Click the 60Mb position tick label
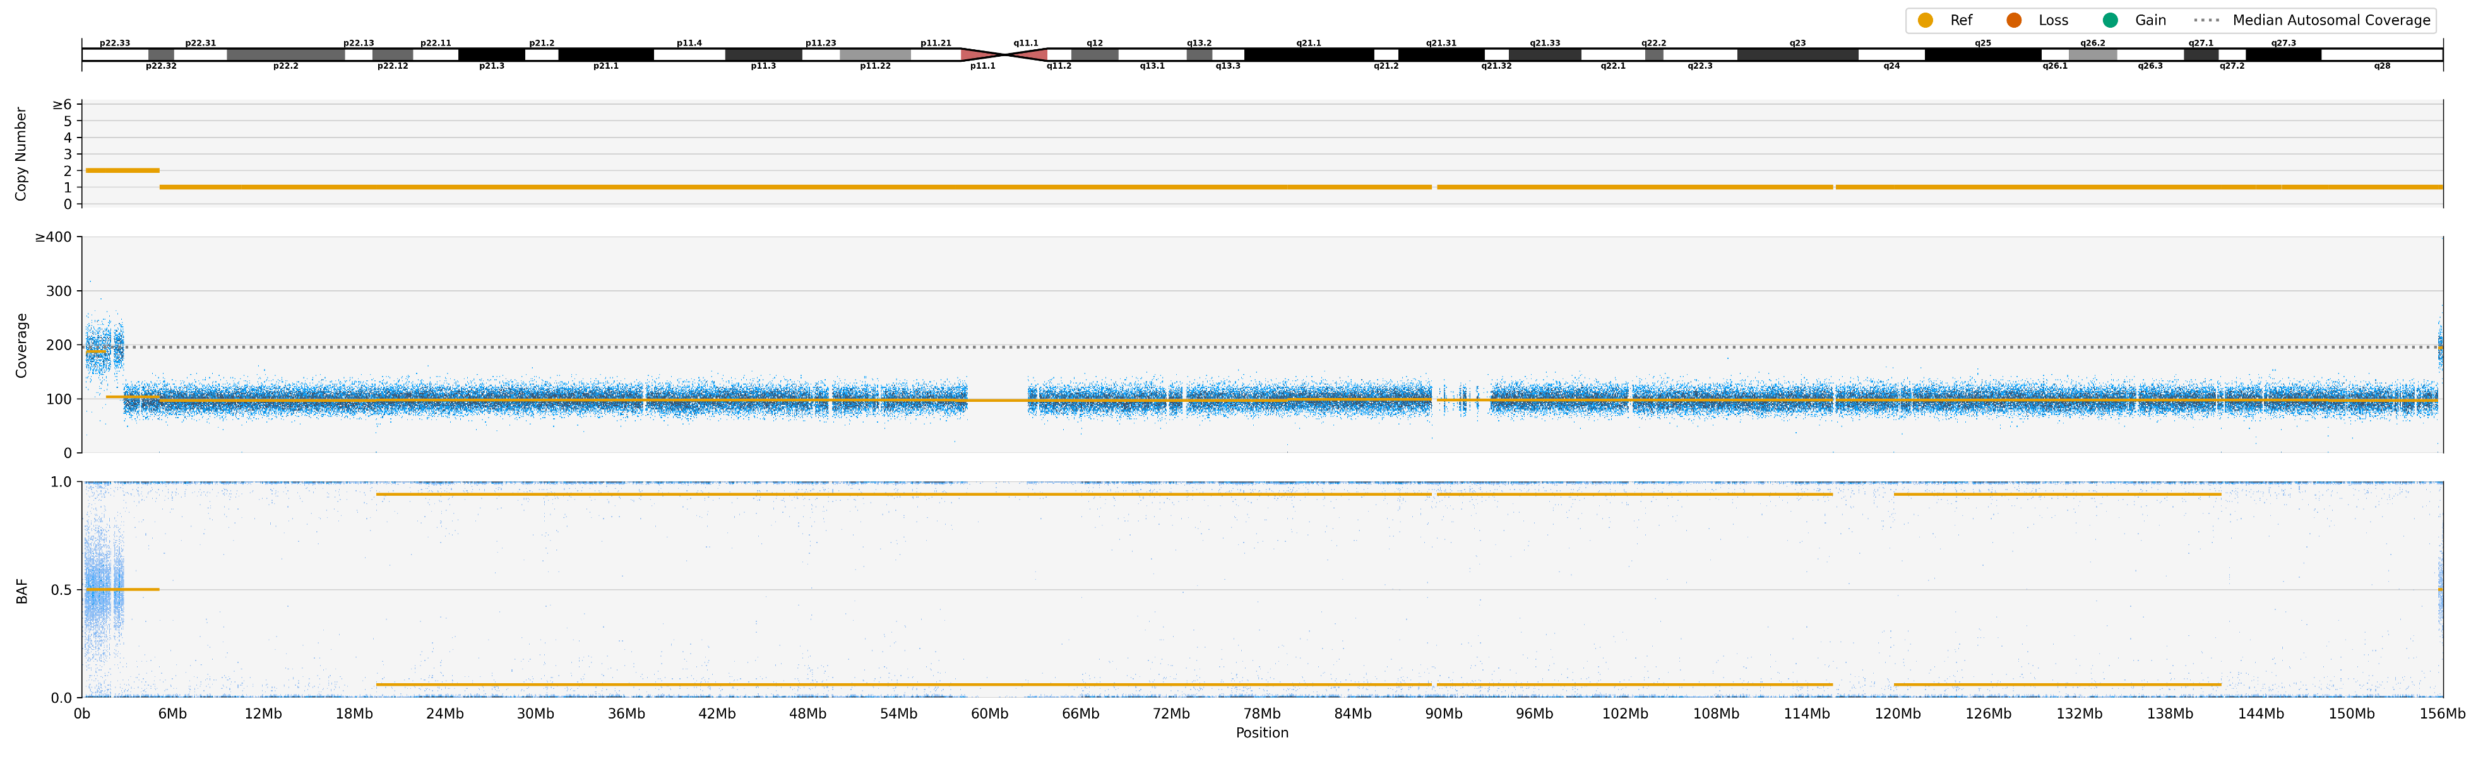This screenshot has height=757, width=2483. 989,713
